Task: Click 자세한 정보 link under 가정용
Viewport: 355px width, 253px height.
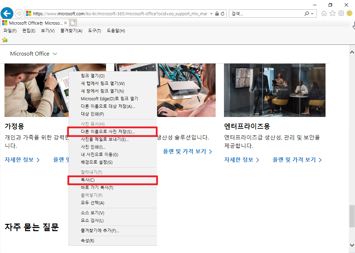Action: click(22, 160)
